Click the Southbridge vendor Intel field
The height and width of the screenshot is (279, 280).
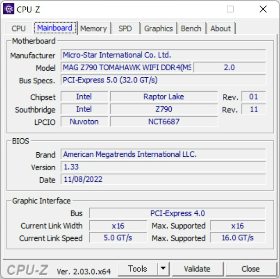tap(84, 109)
